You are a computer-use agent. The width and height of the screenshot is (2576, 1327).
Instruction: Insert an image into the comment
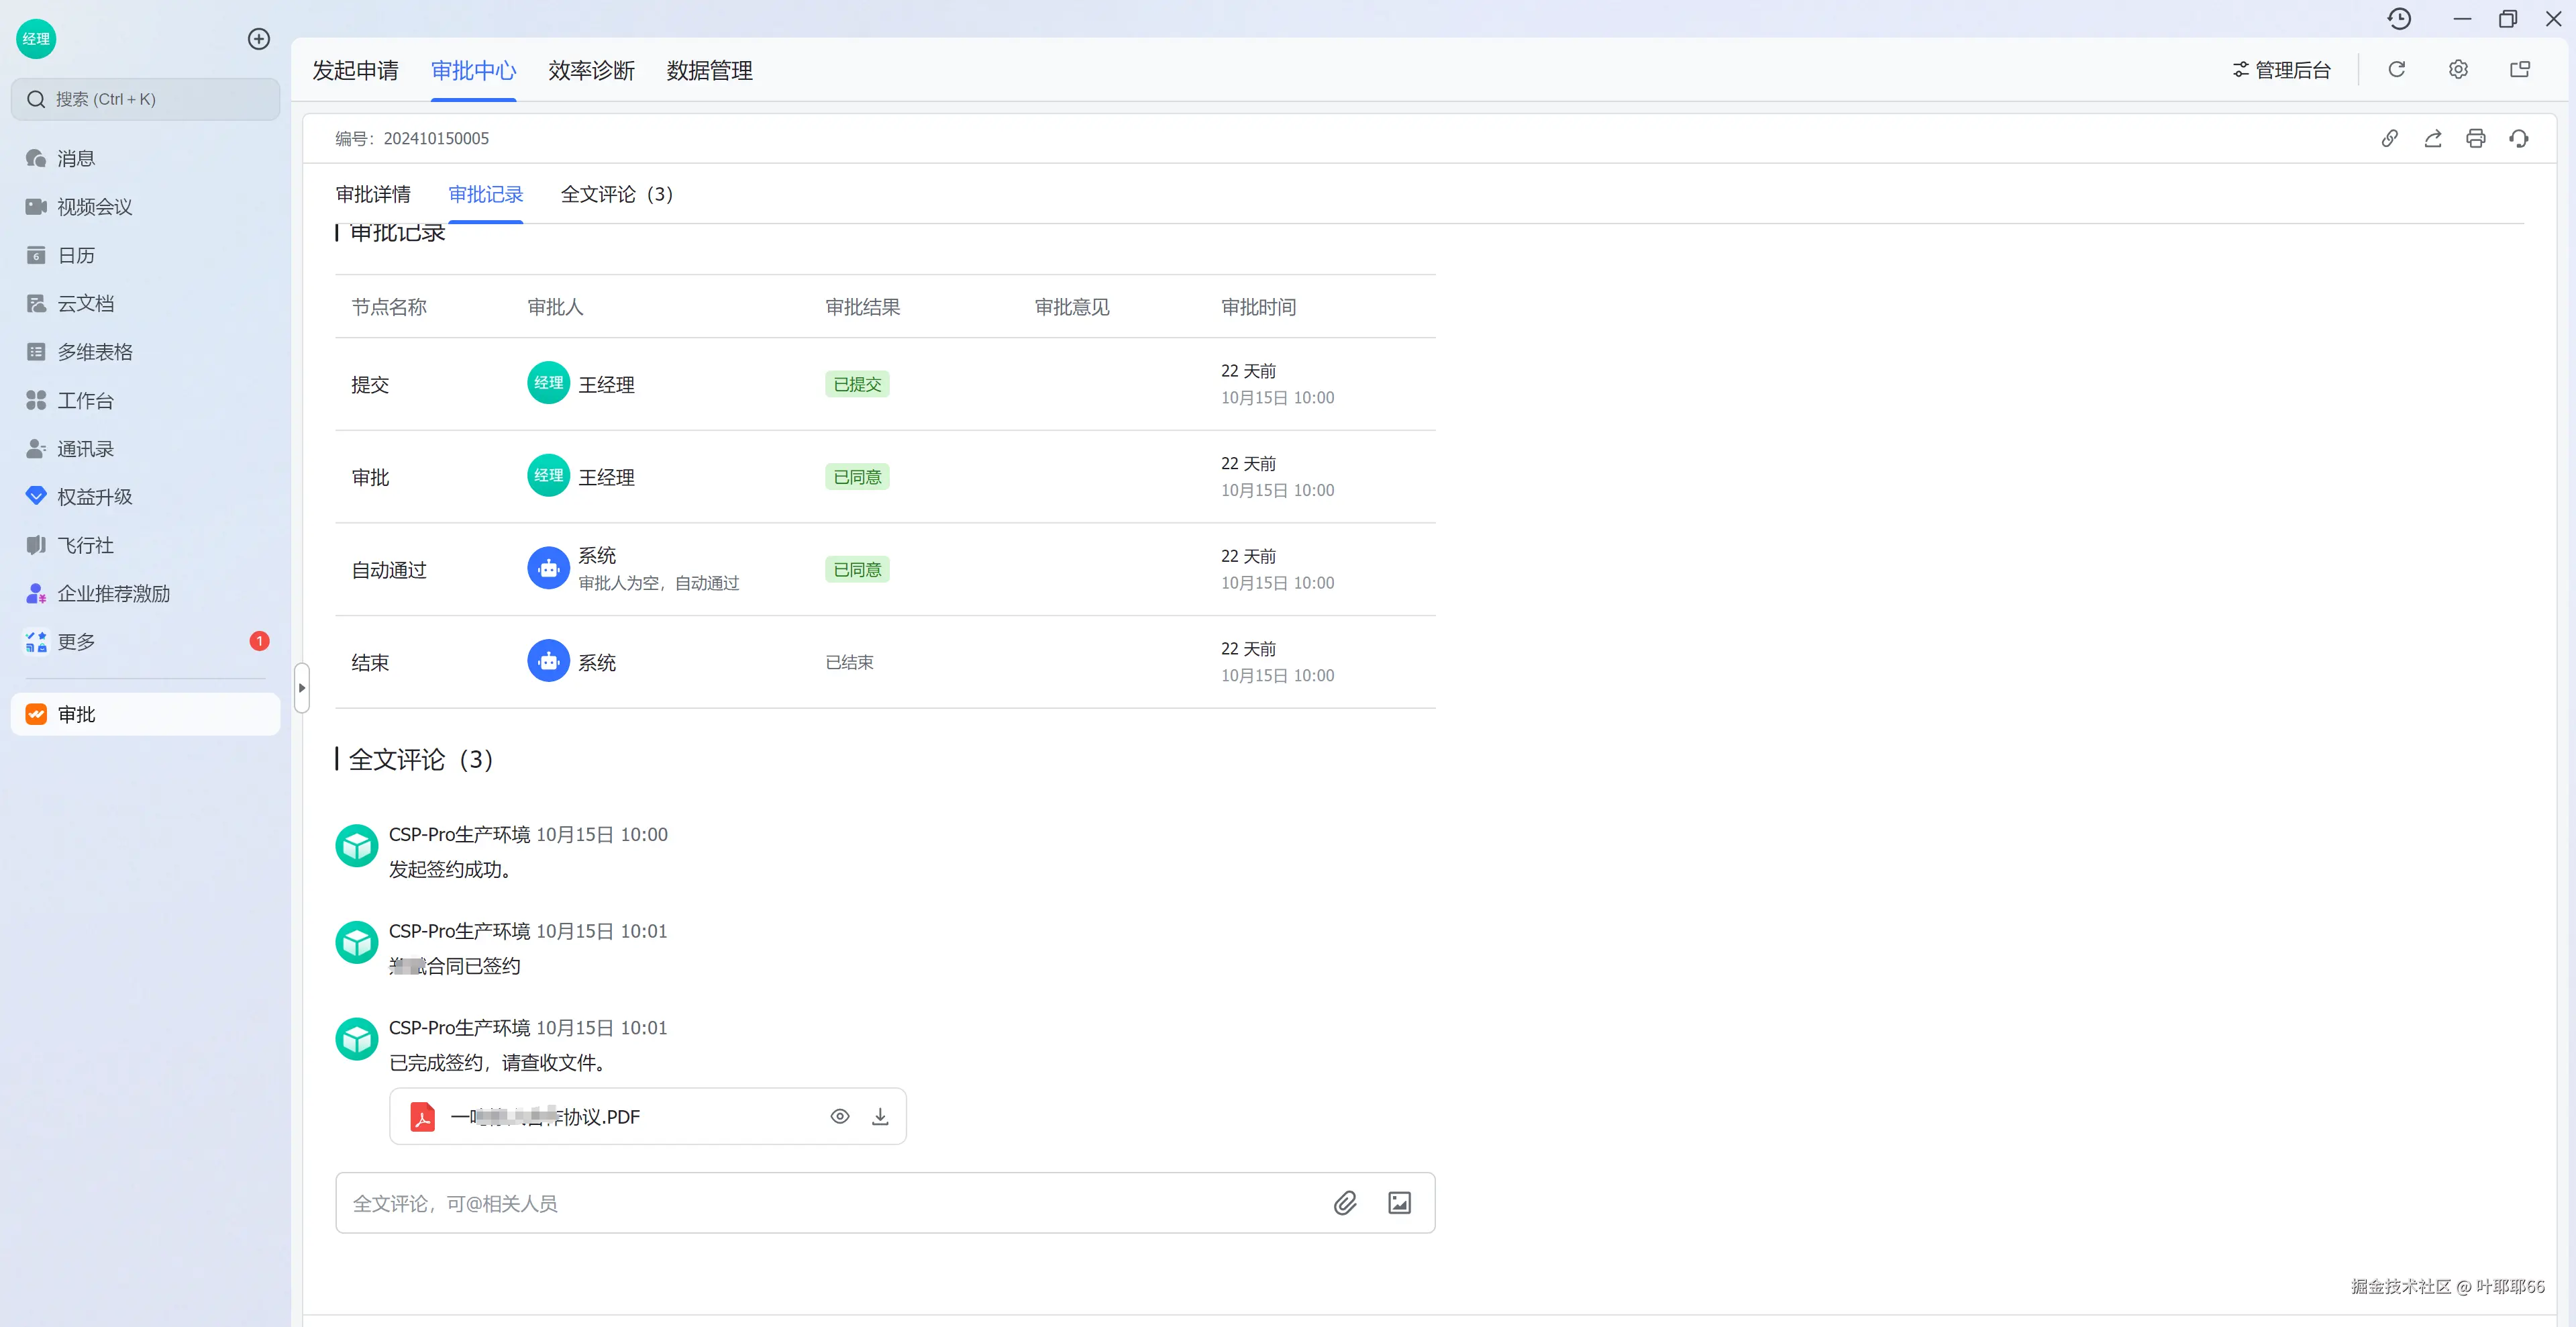(1399, 1203)
